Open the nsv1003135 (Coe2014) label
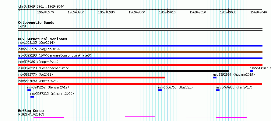The width and height of the screenshot is (271, 121). [37, 43]
